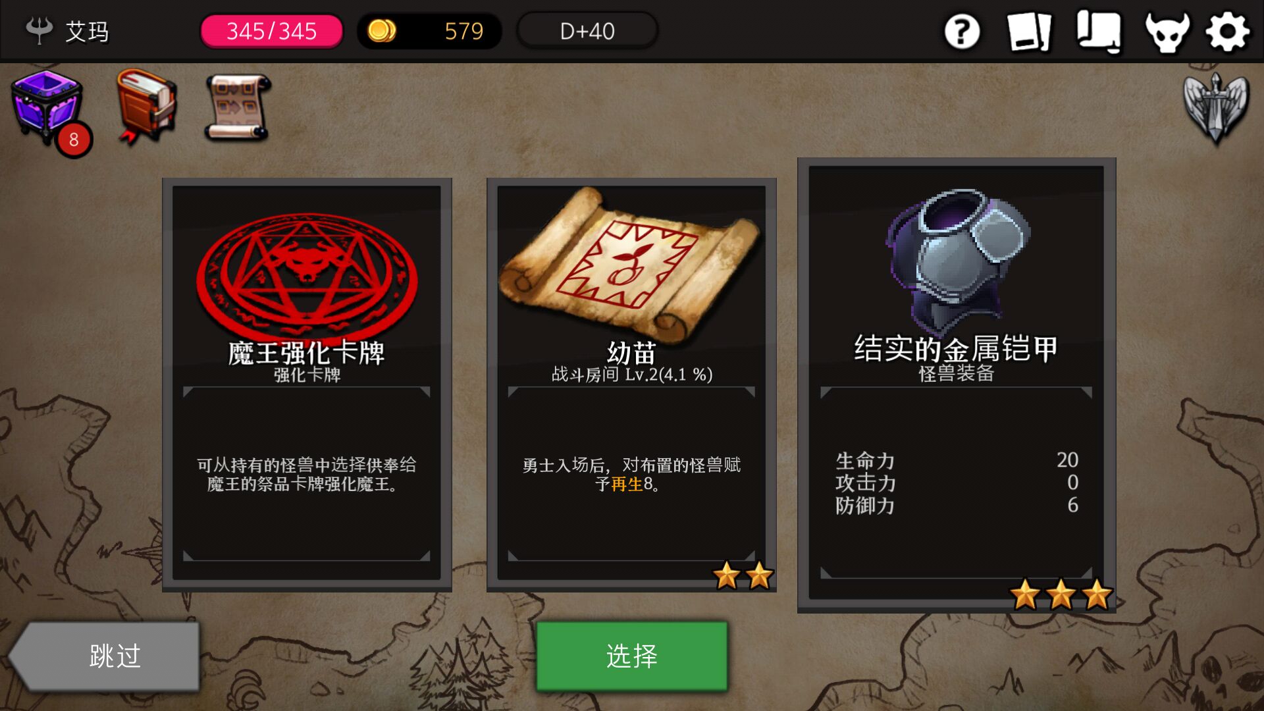Click the trident icon beside 艾玛
The width and height of the screenshot is (1264, 711).
(39, 31)
